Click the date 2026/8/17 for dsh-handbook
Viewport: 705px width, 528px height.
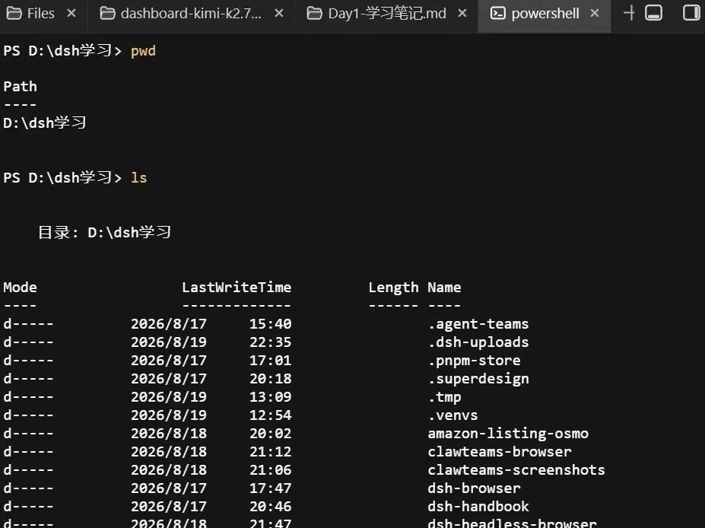click(x=169, y=507)
